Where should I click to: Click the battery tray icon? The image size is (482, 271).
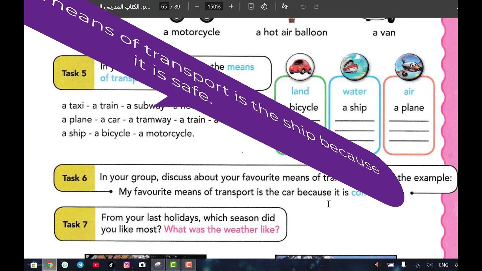391,265
